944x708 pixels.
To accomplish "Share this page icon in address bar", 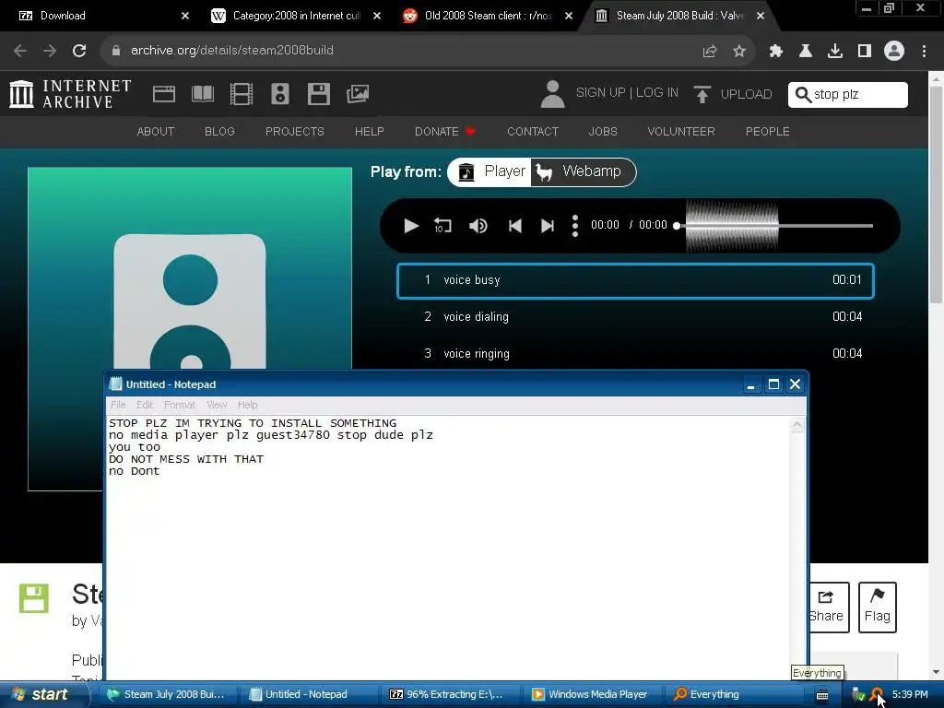I will (709, 52).
